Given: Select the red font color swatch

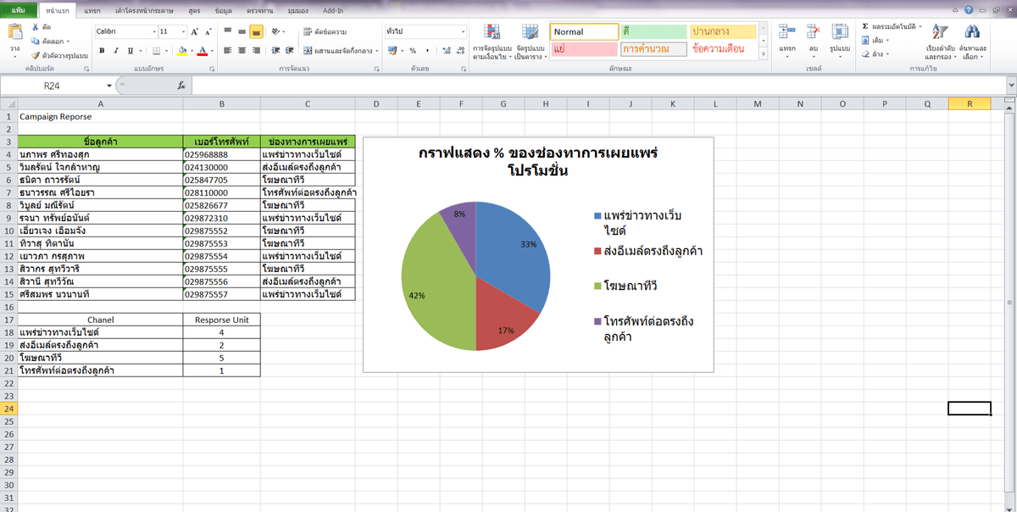Looking at the screenshot, I should pyautogui.click(x=202, y=51).
